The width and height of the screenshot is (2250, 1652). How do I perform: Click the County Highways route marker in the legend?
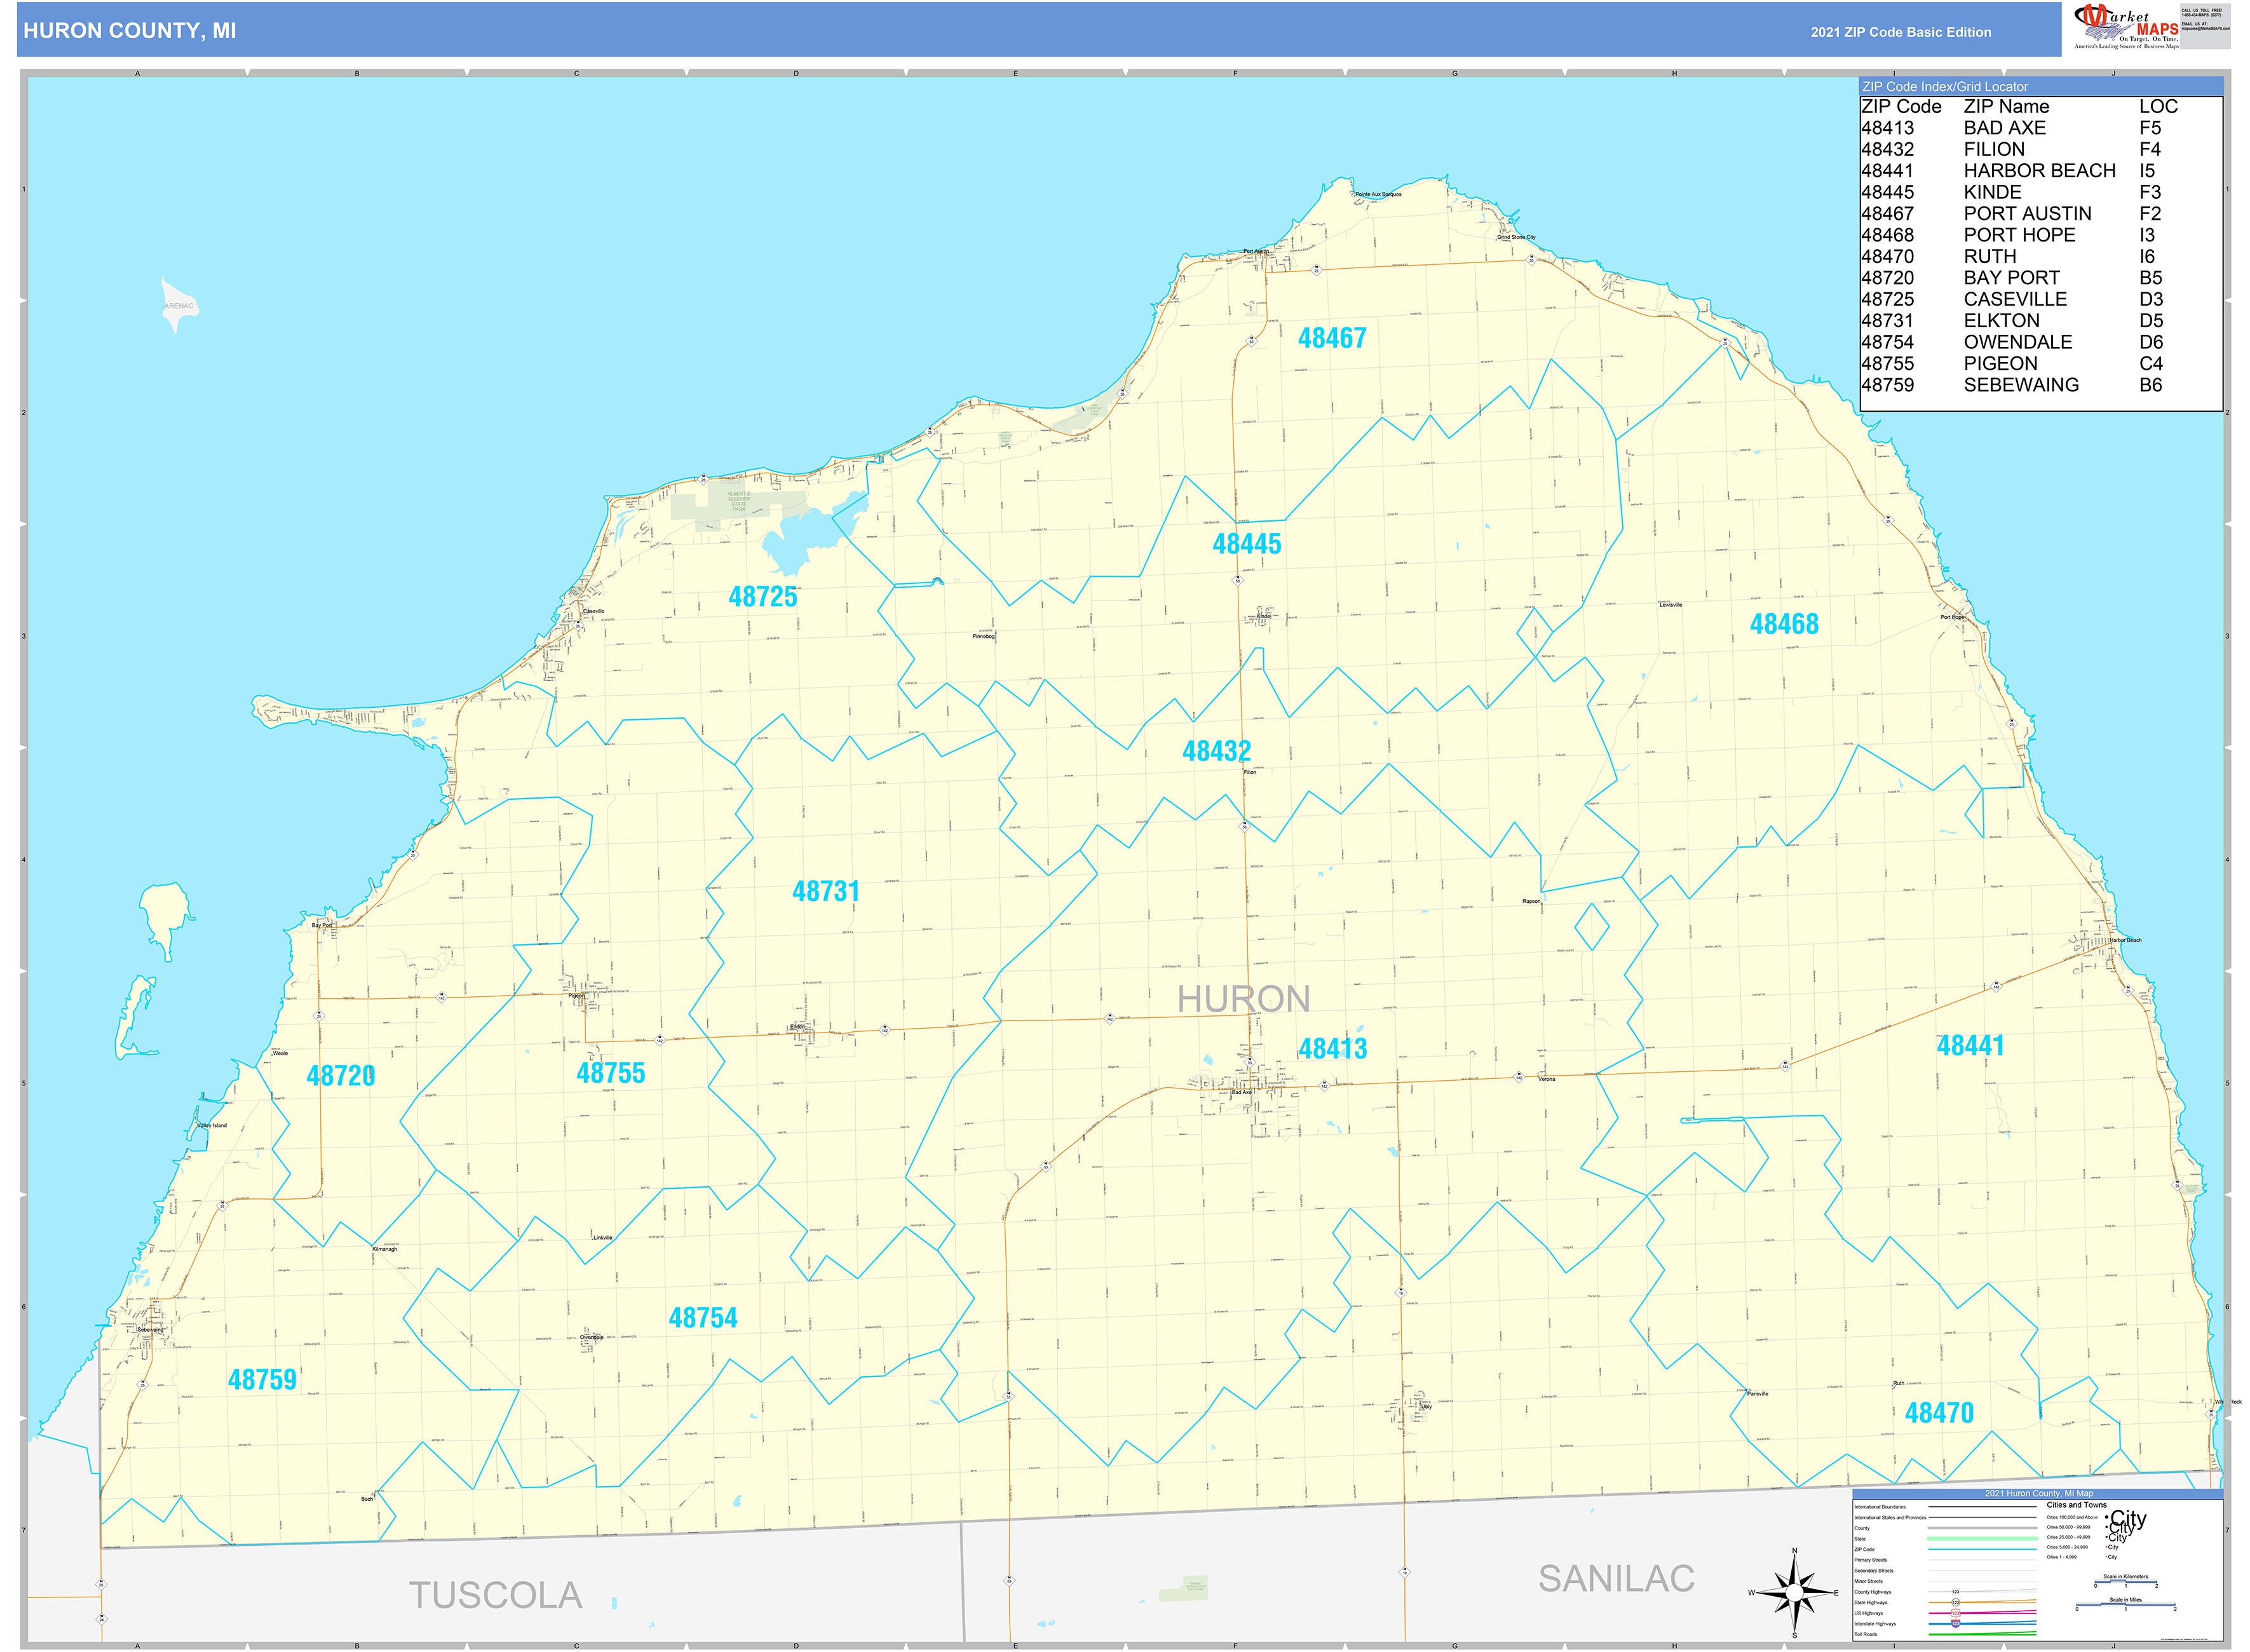(1956, 1592)
